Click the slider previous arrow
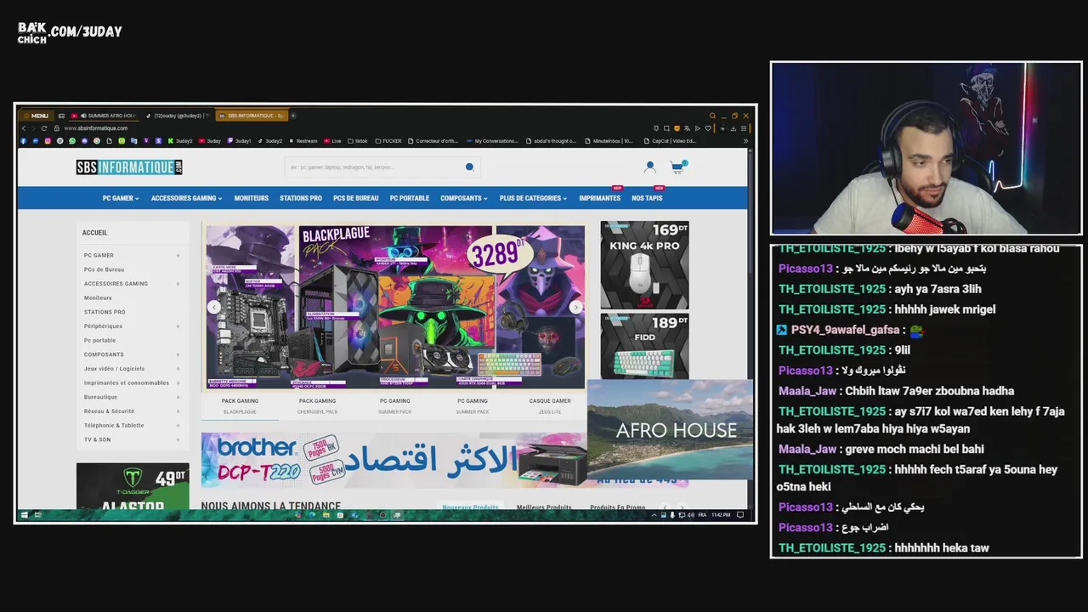 (214, 308)
